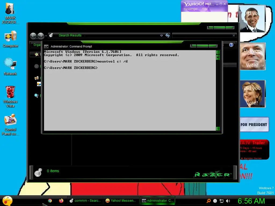Click the gray disc item in explorer sidebar

[37, 66]
